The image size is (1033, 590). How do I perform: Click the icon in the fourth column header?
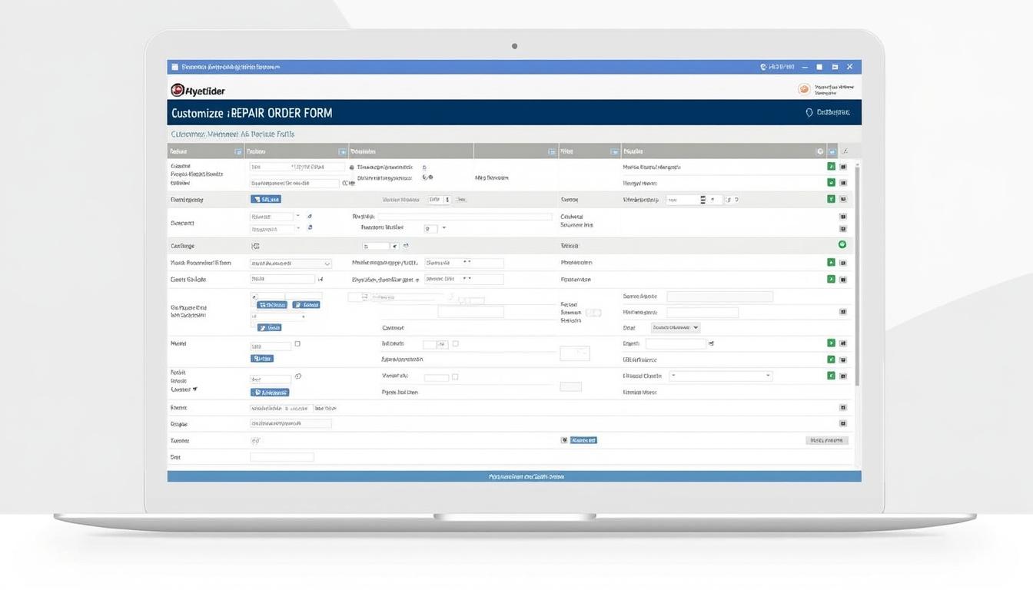(614, 152)
